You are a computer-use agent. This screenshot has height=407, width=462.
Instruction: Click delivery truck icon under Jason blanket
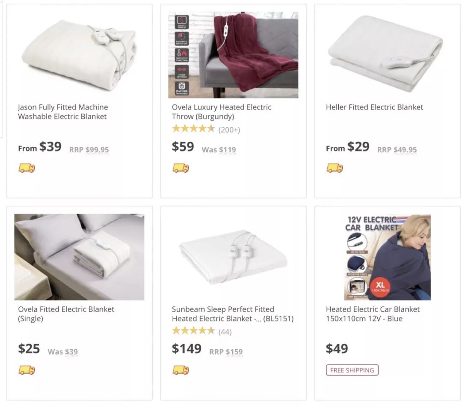coord(27,168)
